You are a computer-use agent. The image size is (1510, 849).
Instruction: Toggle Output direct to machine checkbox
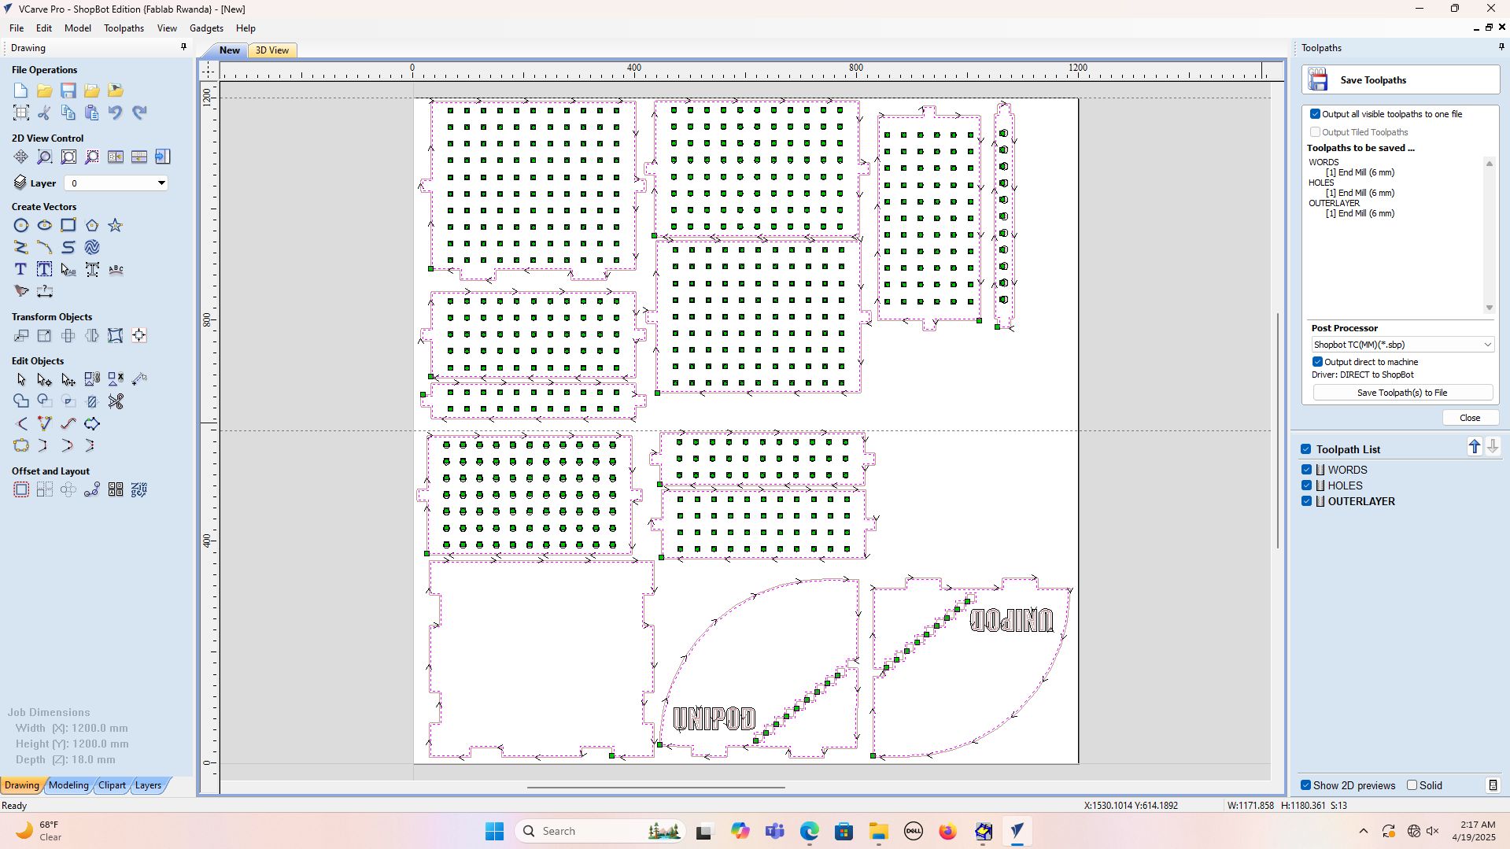click(1317, 362)
